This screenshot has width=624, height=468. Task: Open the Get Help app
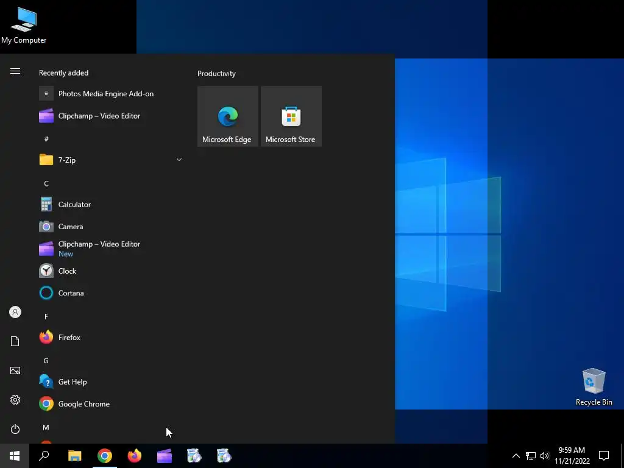click(x=111, y=381)
